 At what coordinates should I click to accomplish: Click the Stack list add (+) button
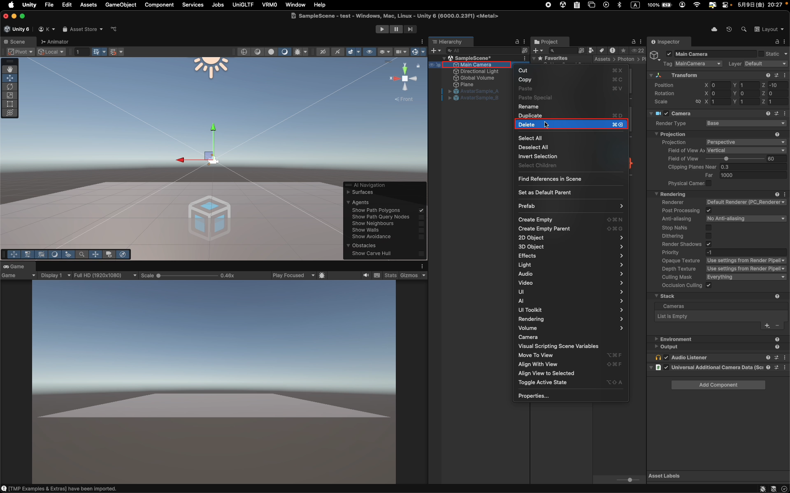(x=767, y=325)
